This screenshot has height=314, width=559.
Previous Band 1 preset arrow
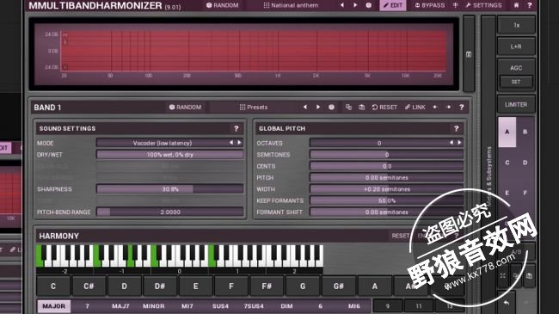click(305, 107)
